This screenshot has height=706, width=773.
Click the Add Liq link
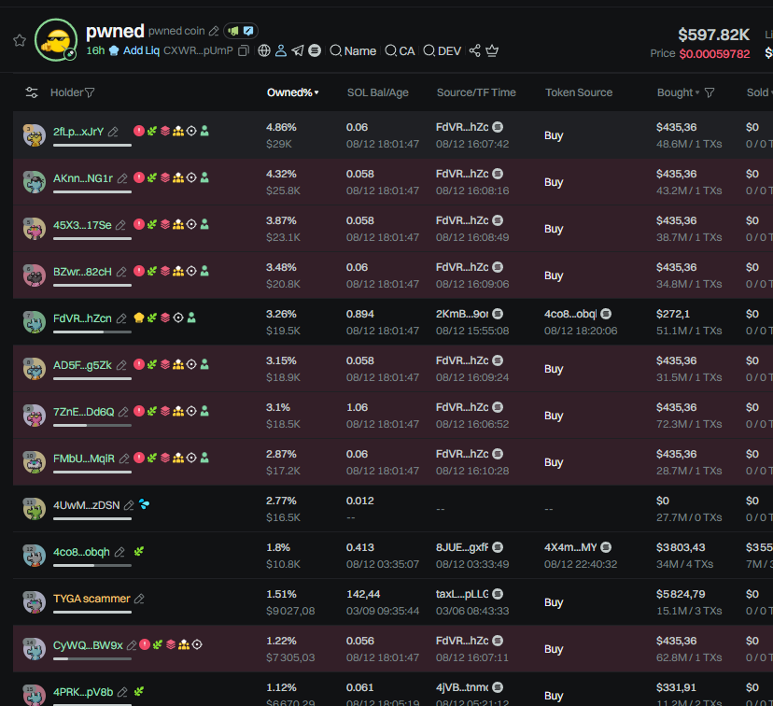tap(141, 50)
